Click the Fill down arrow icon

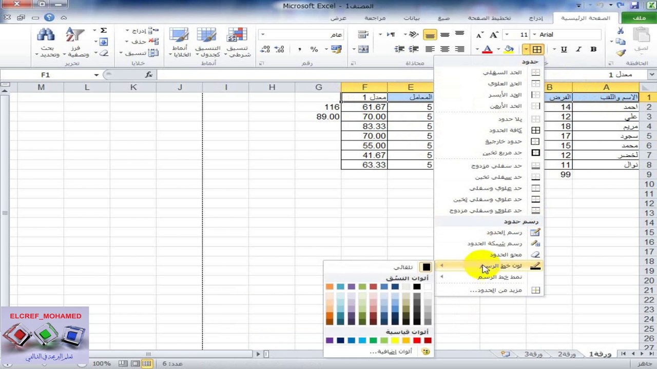(103, 42)
